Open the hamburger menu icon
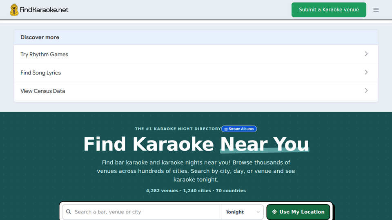The image size is (392, 220). click(x=376, y=10)
